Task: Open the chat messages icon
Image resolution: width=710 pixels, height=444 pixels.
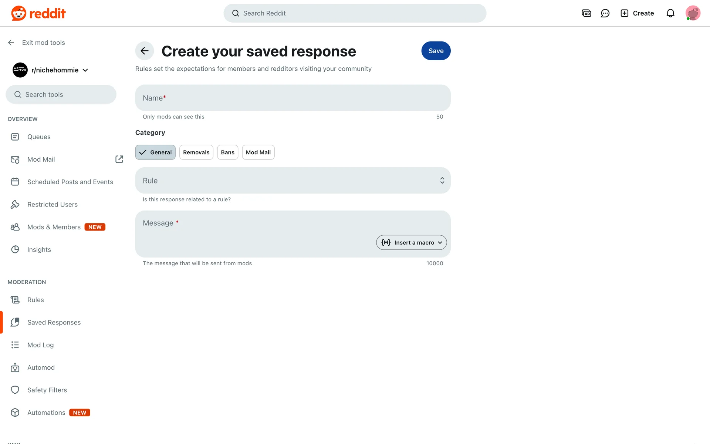Action: pos(605,13)
